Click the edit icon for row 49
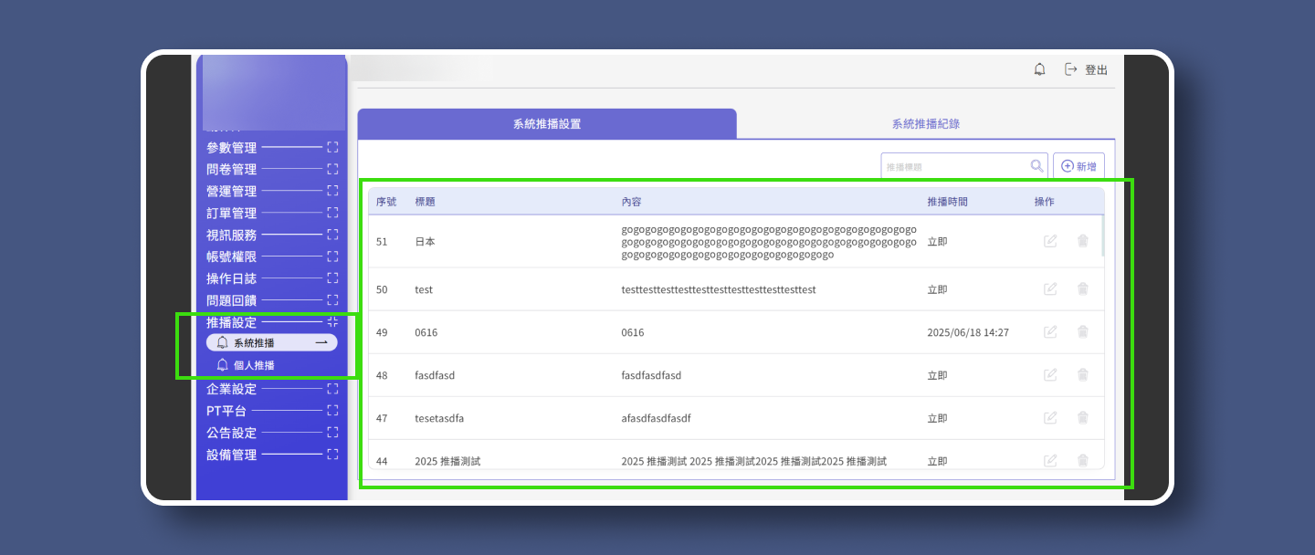 tap(1050, 332)
